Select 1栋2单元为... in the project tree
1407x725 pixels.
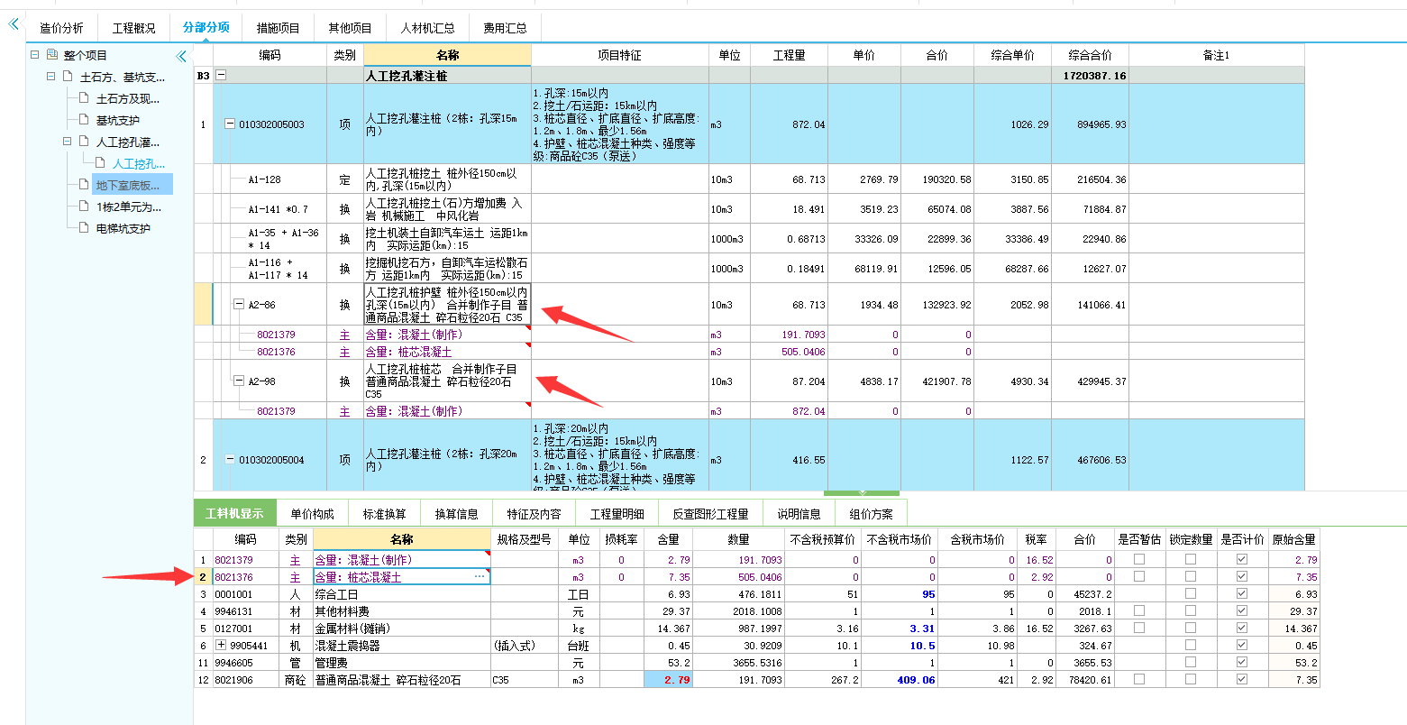tap(129, 206)
